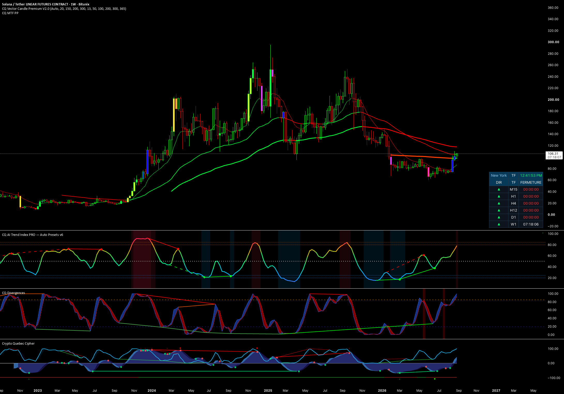564x394 pixels.
Task: Click the 180.00 level on the price axis
Action: click(x=553, y=111)
